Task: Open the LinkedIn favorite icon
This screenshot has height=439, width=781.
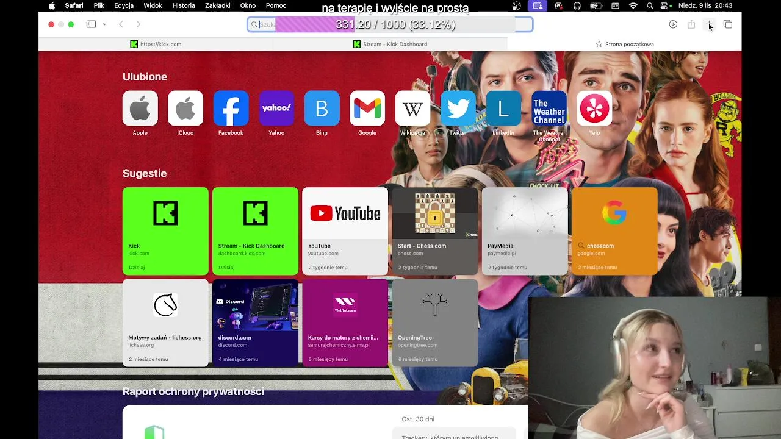Action: point(503,109)
